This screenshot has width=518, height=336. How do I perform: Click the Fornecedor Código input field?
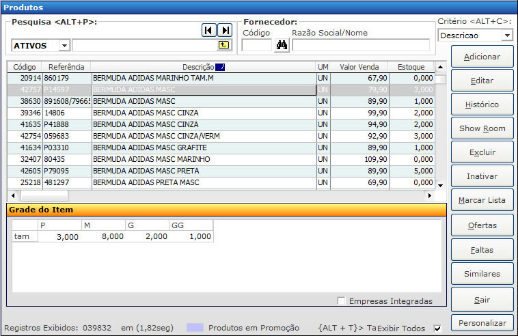point(257,45)
